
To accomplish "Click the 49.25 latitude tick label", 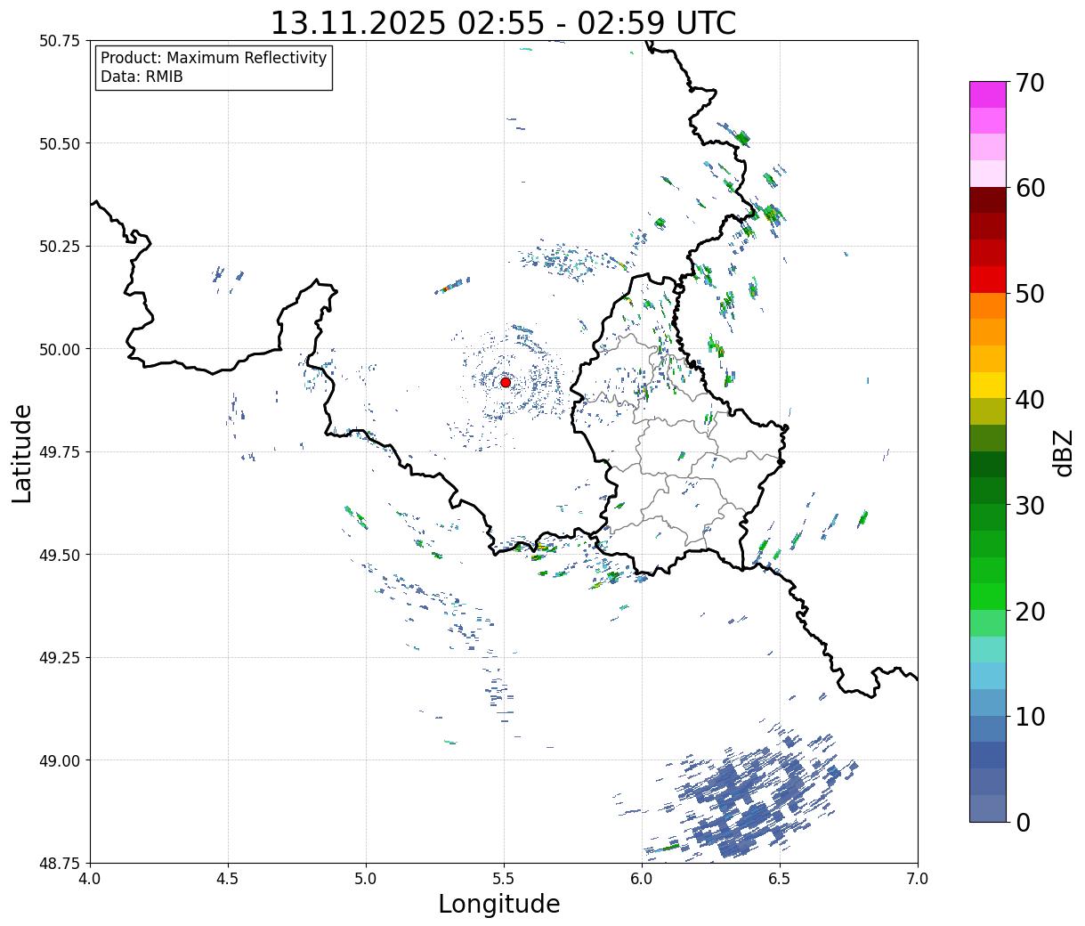I will click(x=60, y=658).
